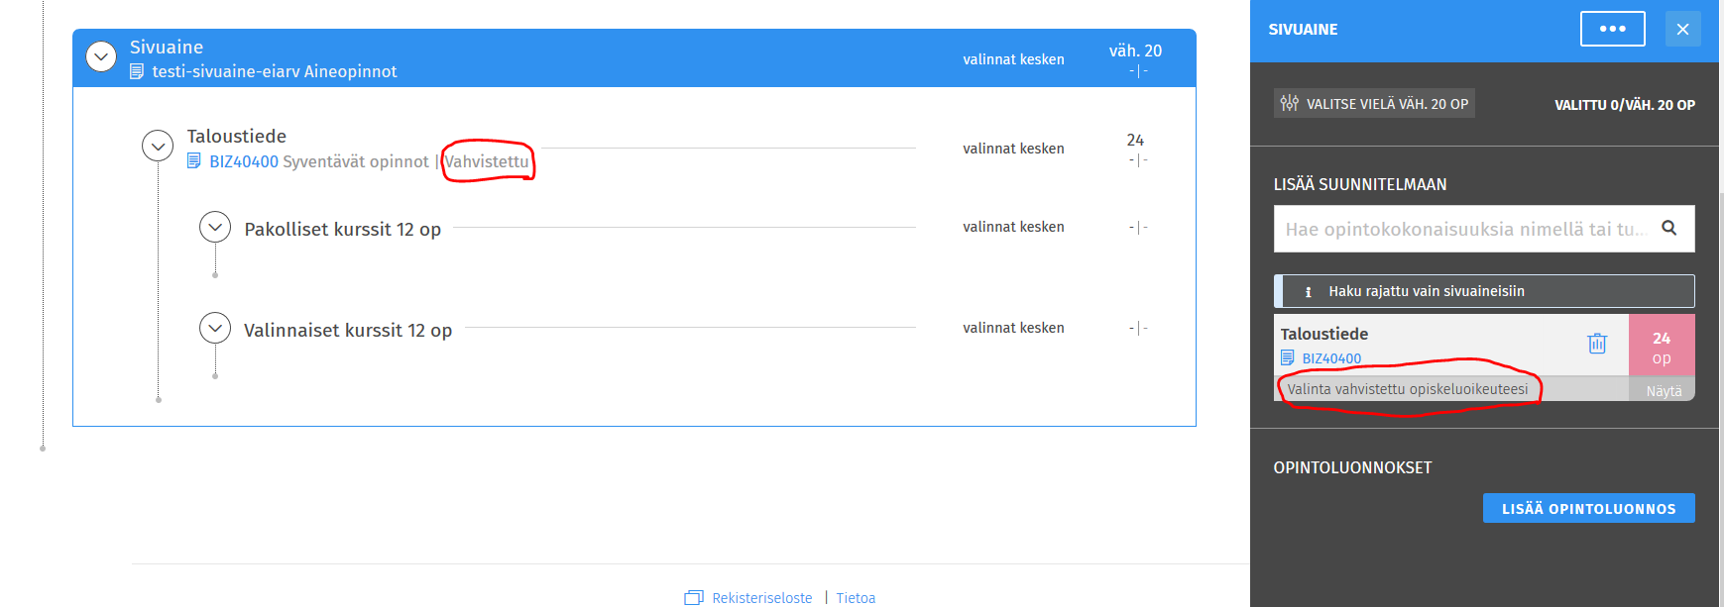Viewport: 1724px width, 607px height.
Task: Collapse the Taloustiede module chevron
Action: point(158,147)
